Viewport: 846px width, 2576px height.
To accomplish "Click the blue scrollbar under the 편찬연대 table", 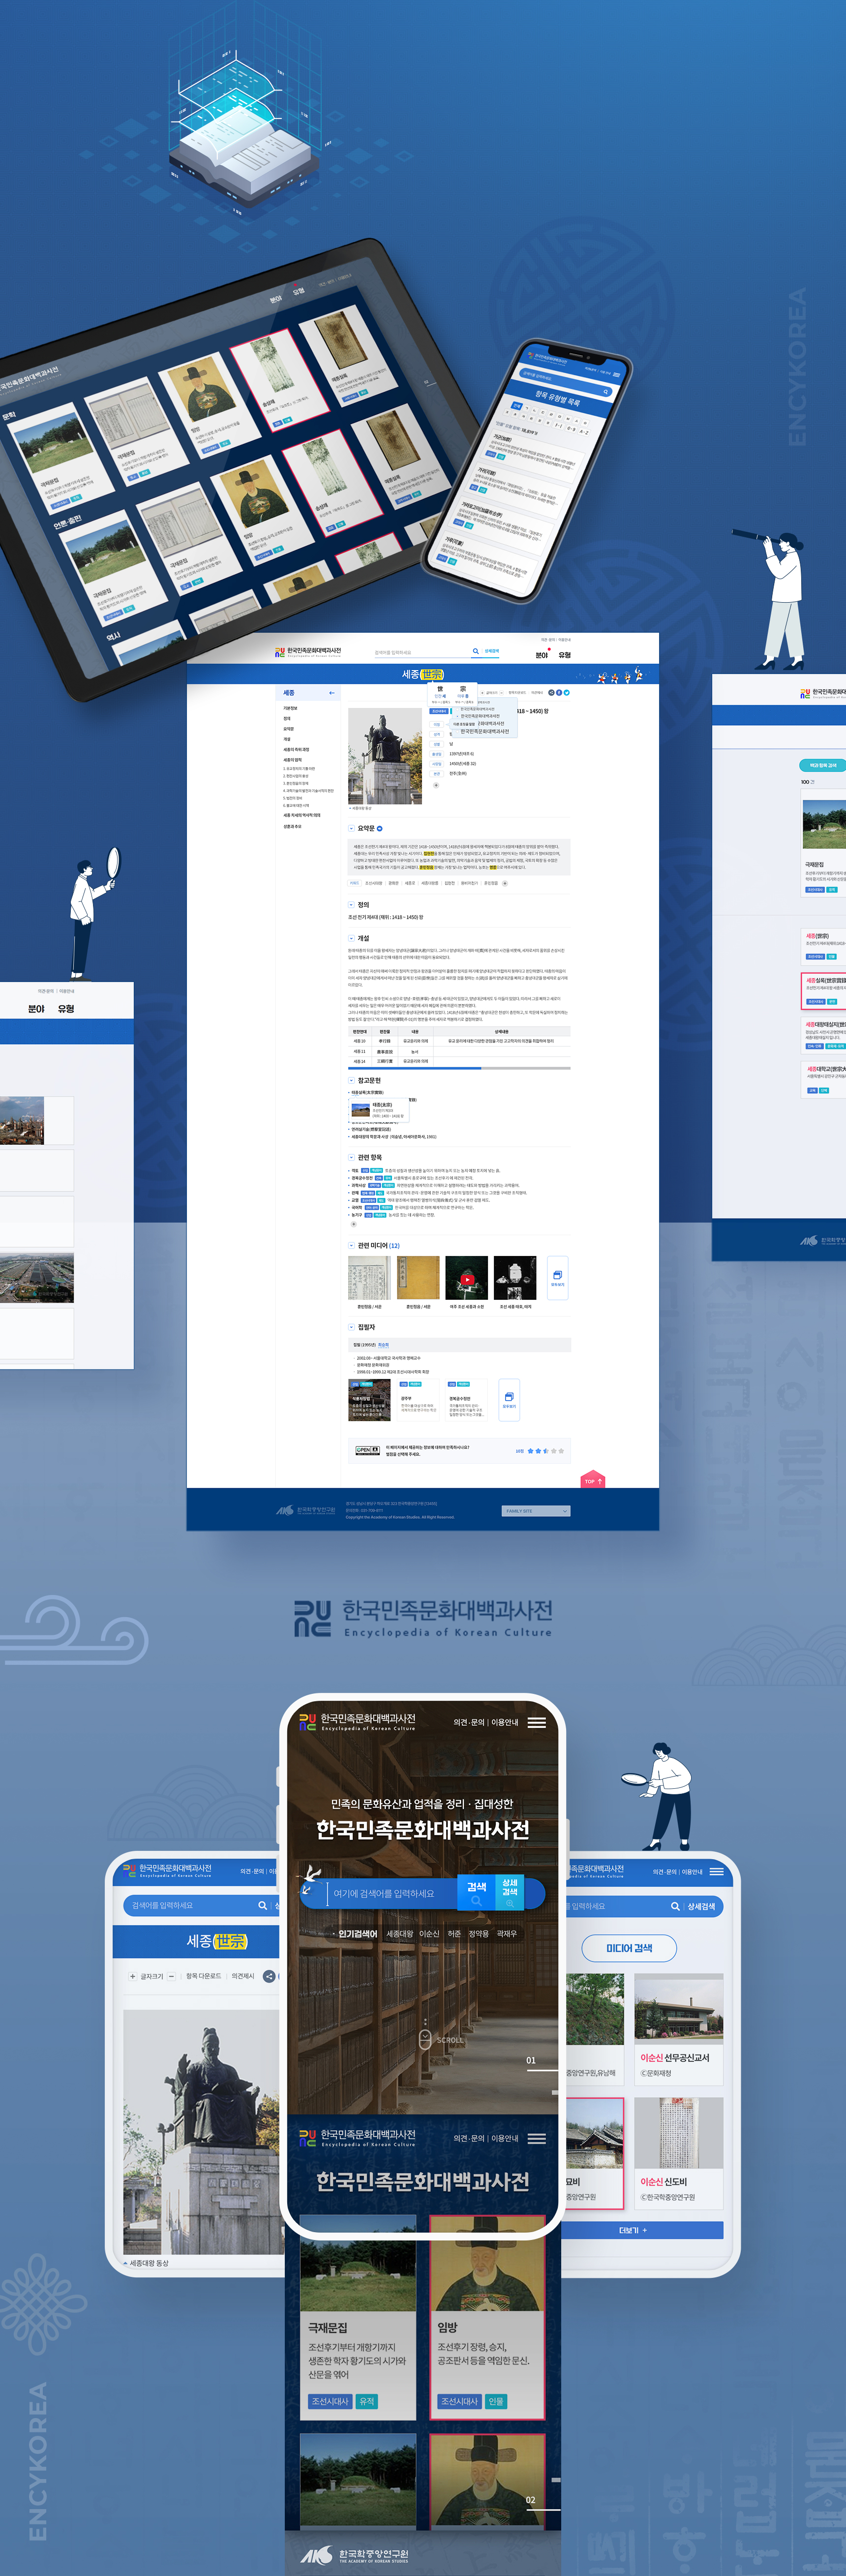I will pos(415,1068).
